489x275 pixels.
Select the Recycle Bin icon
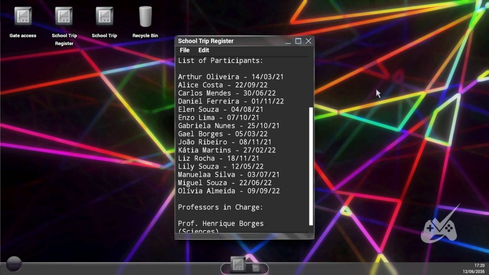pos(145,17)
